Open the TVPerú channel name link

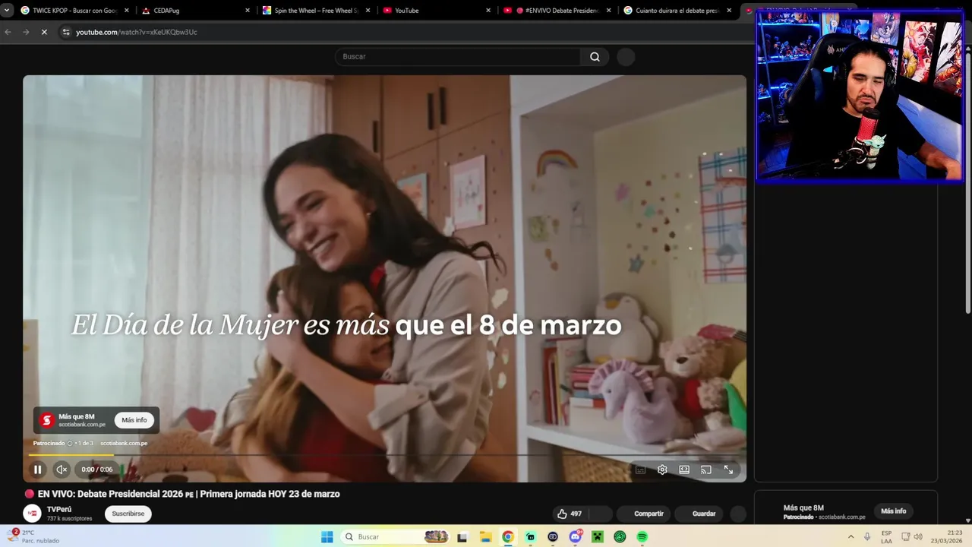tap(59, 510)
